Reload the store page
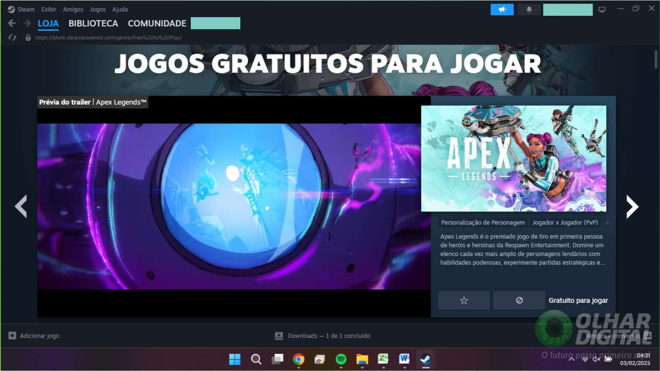The width and height of the screenshot is (660, 371). (x=12, y=37)
